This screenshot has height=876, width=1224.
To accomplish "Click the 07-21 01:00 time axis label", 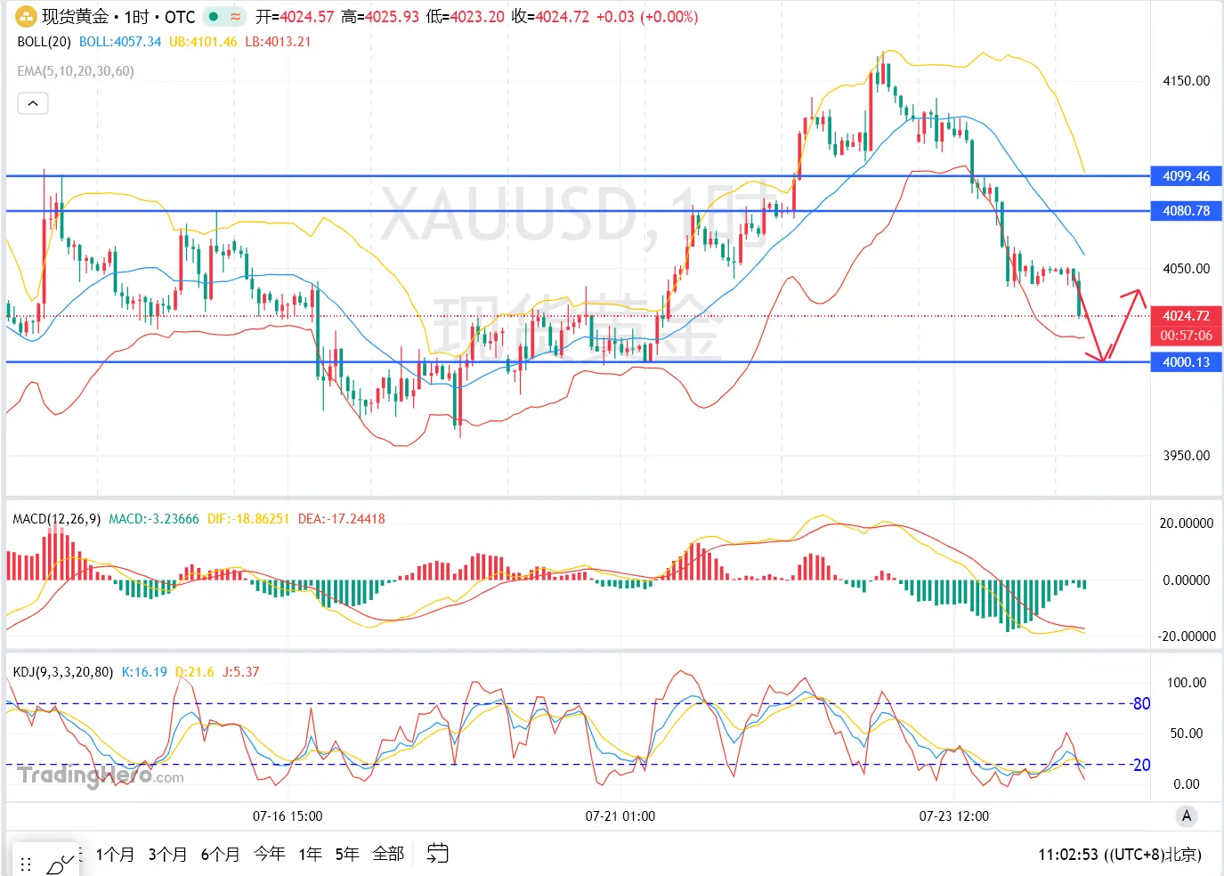I will [620, 816].
